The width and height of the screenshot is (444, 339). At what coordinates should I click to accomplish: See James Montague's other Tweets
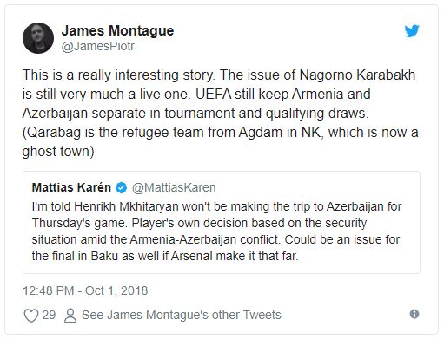(182, 315)
